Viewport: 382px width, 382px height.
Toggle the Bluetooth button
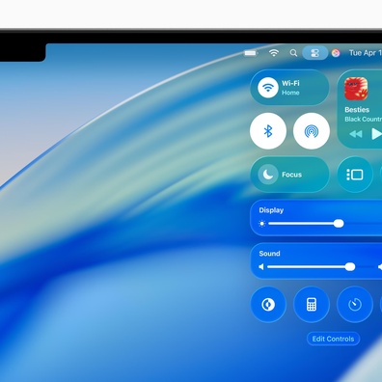click(x=268, y=131)
